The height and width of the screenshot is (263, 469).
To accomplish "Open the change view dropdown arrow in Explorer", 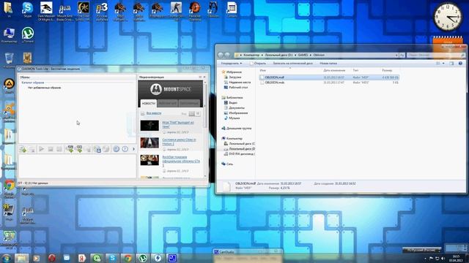I will pos(443,64).
